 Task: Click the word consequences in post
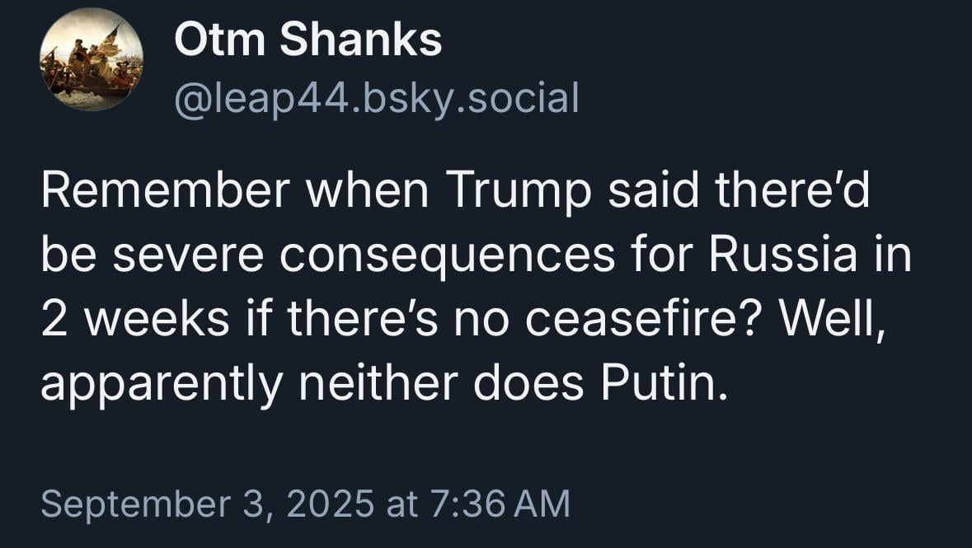click(447, 256)
